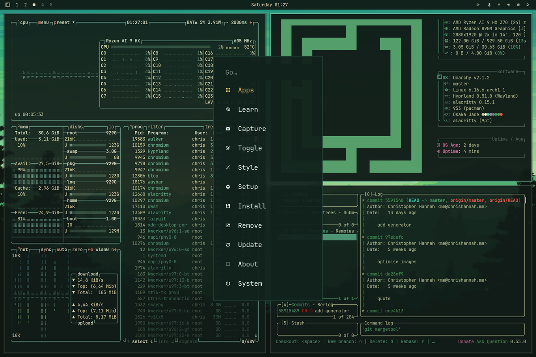Toggle net zero option in btop

coord(77,250)
